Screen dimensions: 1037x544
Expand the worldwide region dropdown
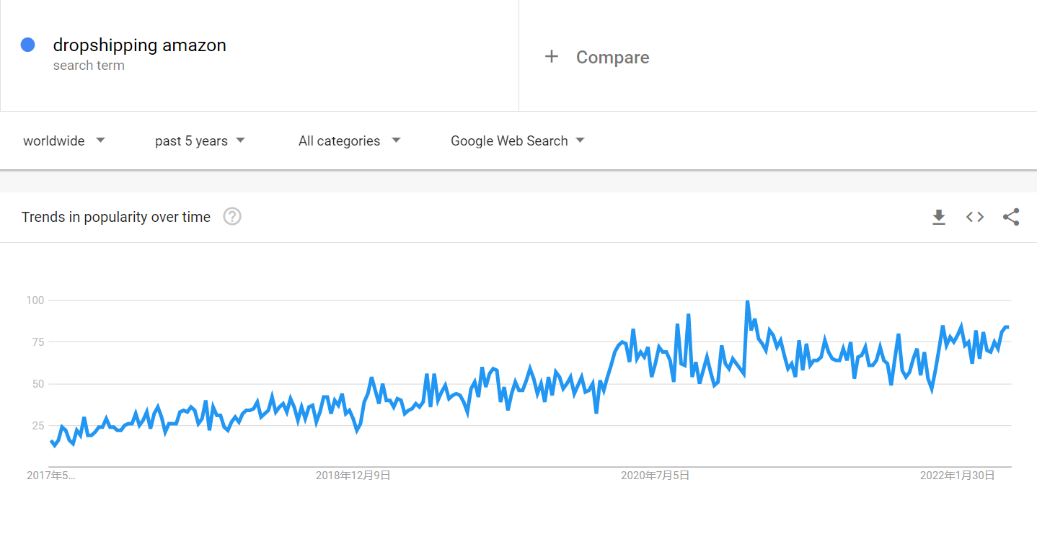(x=64, y=141)
